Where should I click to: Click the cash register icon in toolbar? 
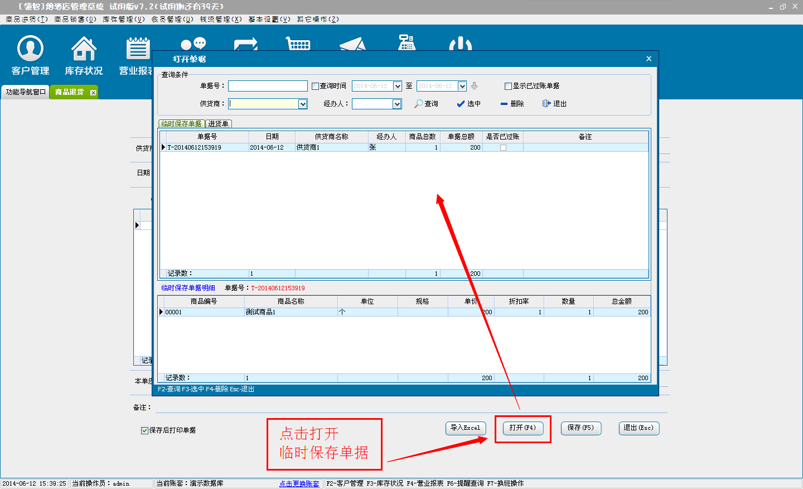pos(407,43)
